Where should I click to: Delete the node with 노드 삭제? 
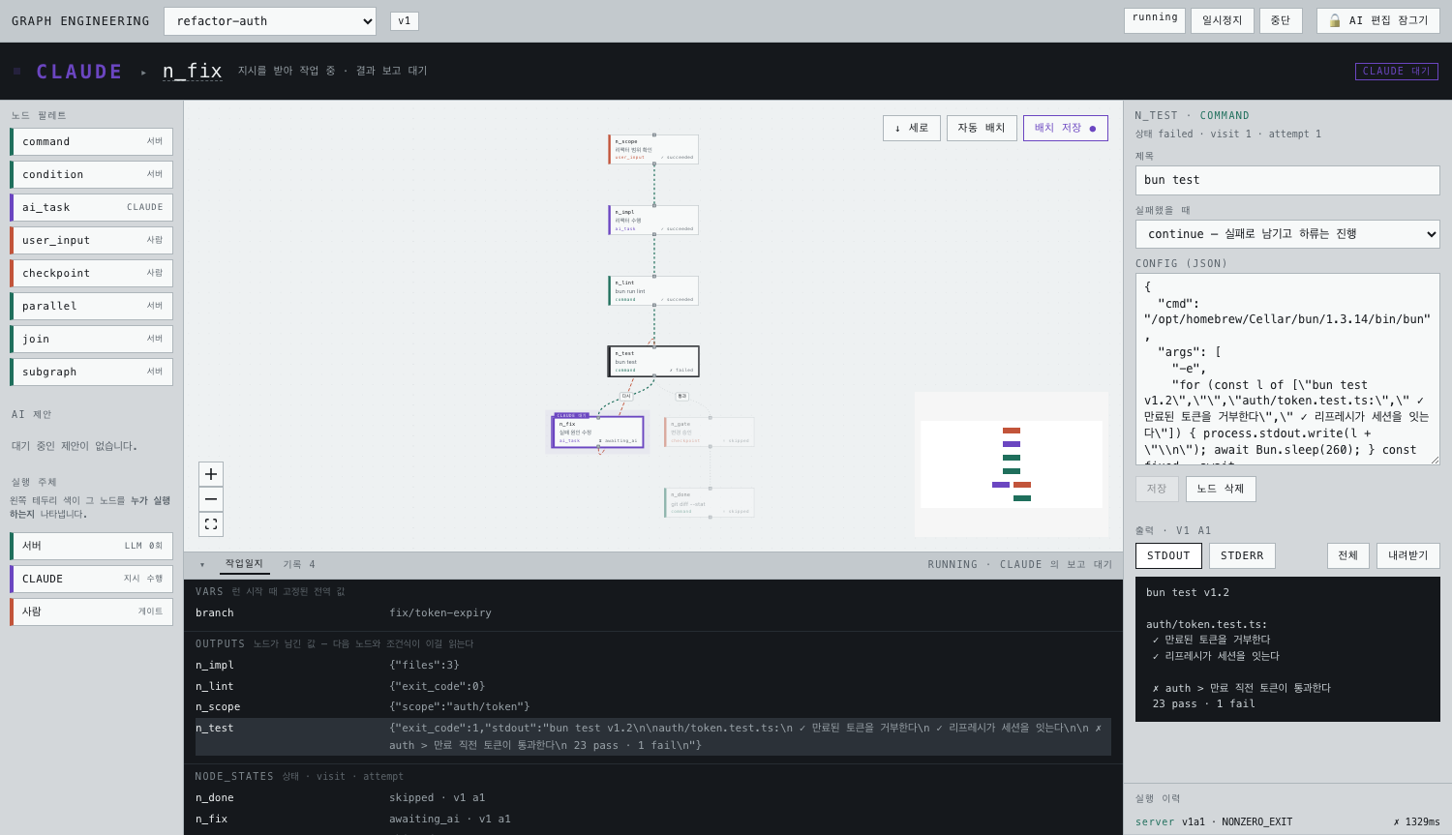[1221, 489]
